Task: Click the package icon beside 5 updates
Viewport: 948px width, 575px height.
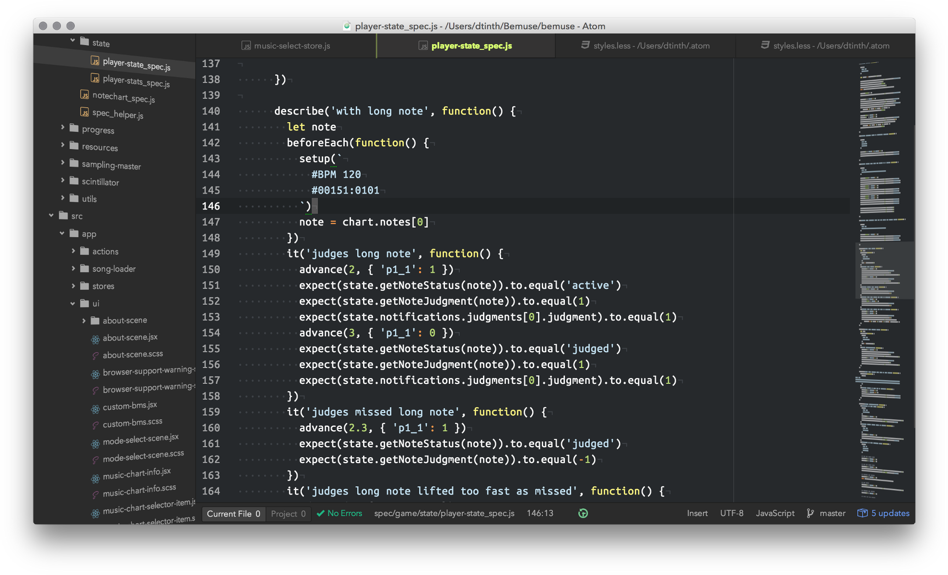Action: point(862,513)
